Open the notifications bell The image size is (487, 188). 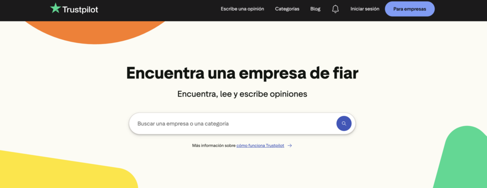[335, 9]
